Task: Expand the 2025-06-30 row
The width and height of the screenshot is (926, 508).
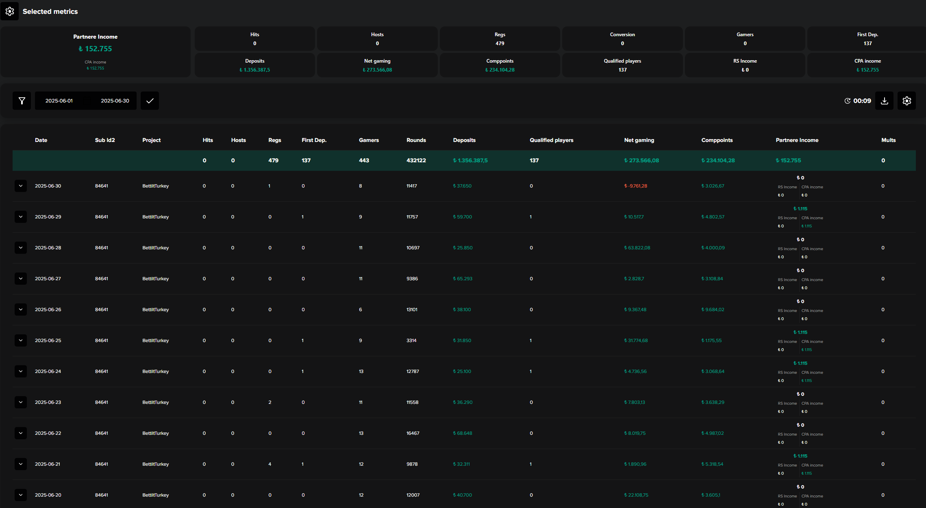Action: point(21,186)
